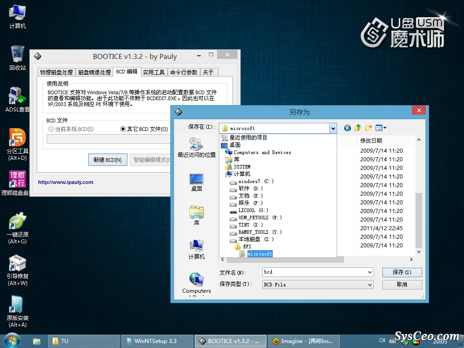Click 保存(S) button
Screen dimensions: 464x348
402,272
